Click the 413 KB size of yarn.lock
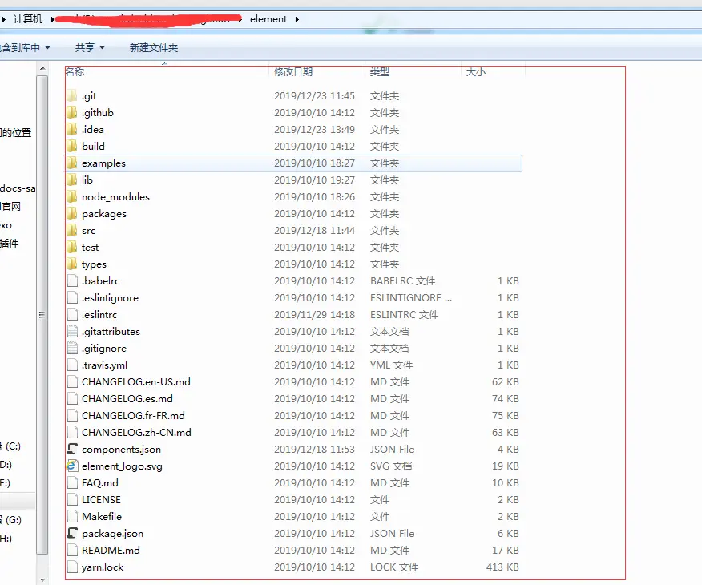The height and width of the screenshot is (585, 702). (502, 567)
